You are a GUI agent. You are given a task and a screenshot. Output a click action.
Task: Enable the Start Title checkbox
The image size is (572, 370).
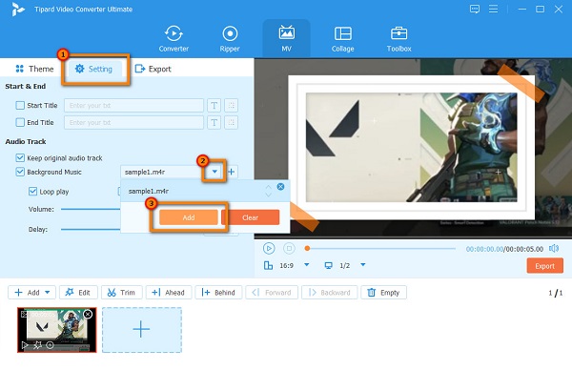[x=20, y=106]
